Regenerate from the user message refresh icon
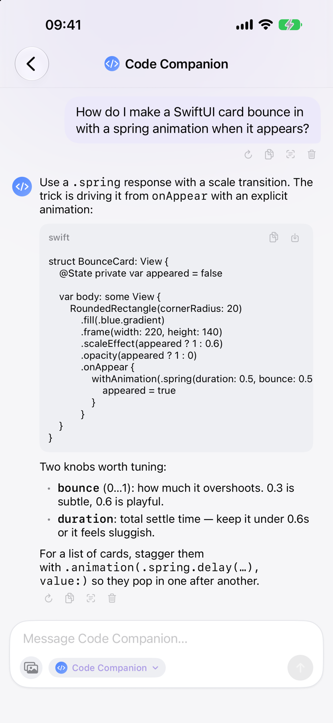 [x=248, y=154]
